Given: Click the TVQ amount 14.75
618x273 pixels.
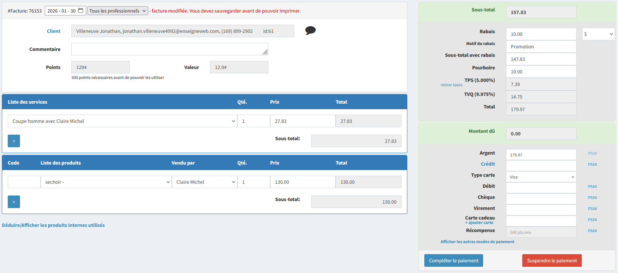Looking at the screenshot, I should (x=541, y=97).
